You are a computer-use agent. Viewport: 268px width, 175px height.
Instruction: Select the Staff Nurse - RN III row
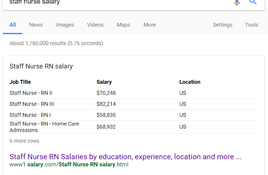(134, 104)
